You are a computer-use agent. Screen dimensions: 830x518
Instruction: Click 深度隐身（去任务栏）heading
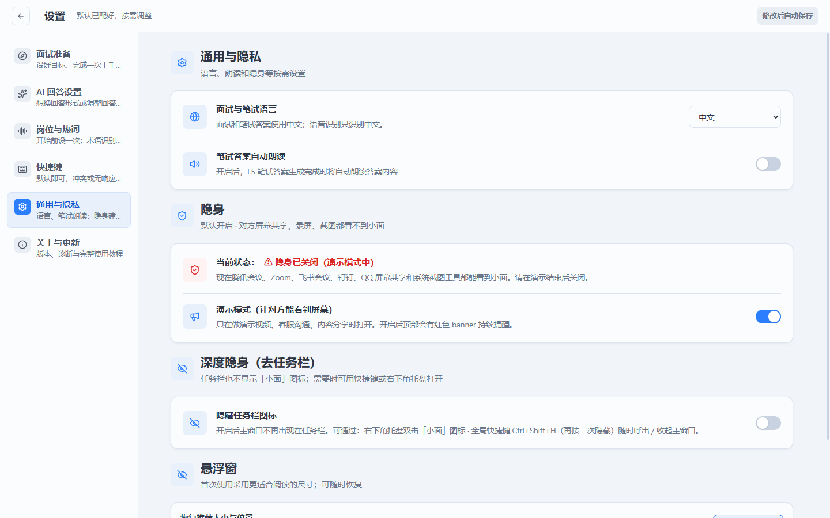(258, 363)
